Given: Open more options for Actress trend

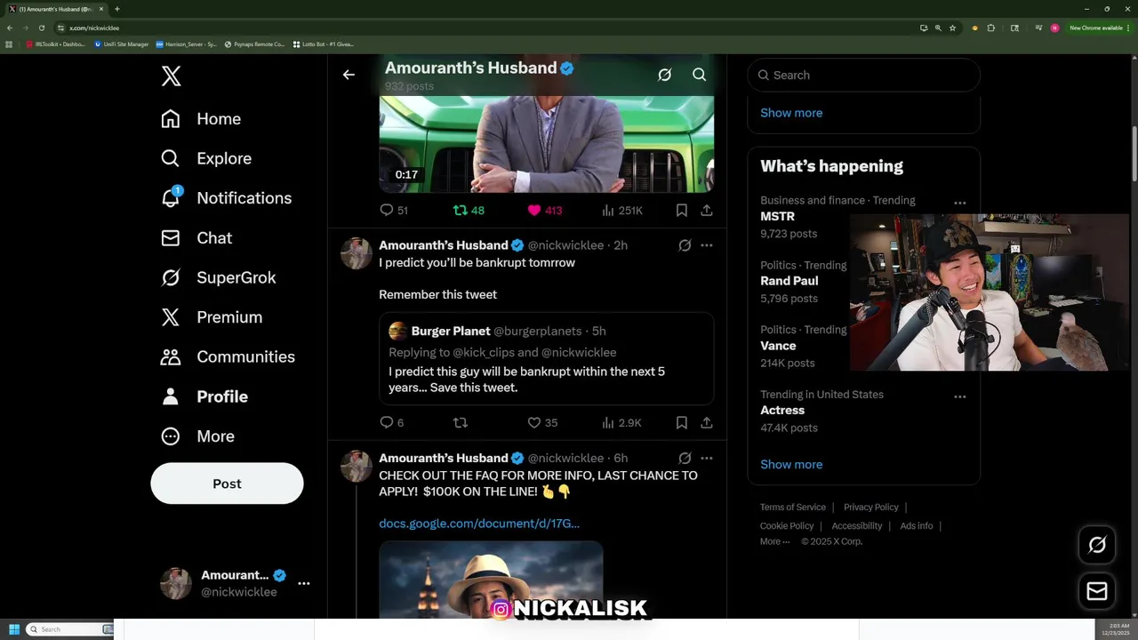Looking at the screenshot, I should 960,396.
